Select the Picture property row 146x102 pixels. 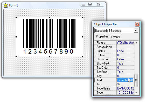coord(105,43)
